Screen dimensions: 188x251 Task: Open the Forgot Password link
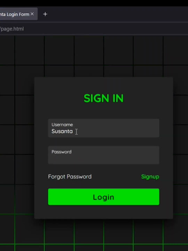tap(70, 176)
